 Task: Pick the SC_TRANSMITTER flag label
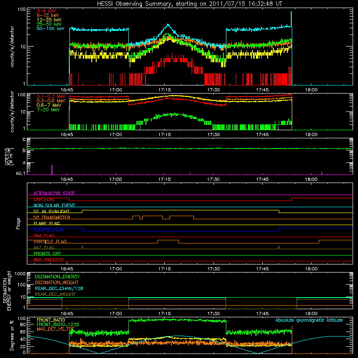click(x=52, y=217)
